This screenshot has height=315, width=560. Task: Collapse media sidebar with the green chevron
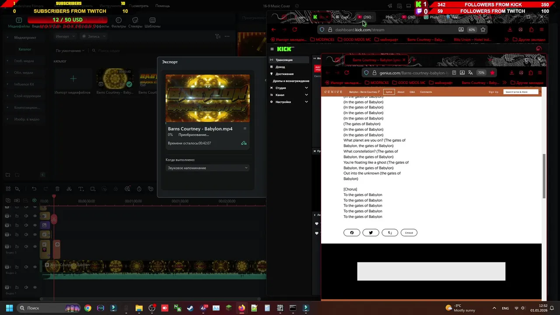click(42, 175)
